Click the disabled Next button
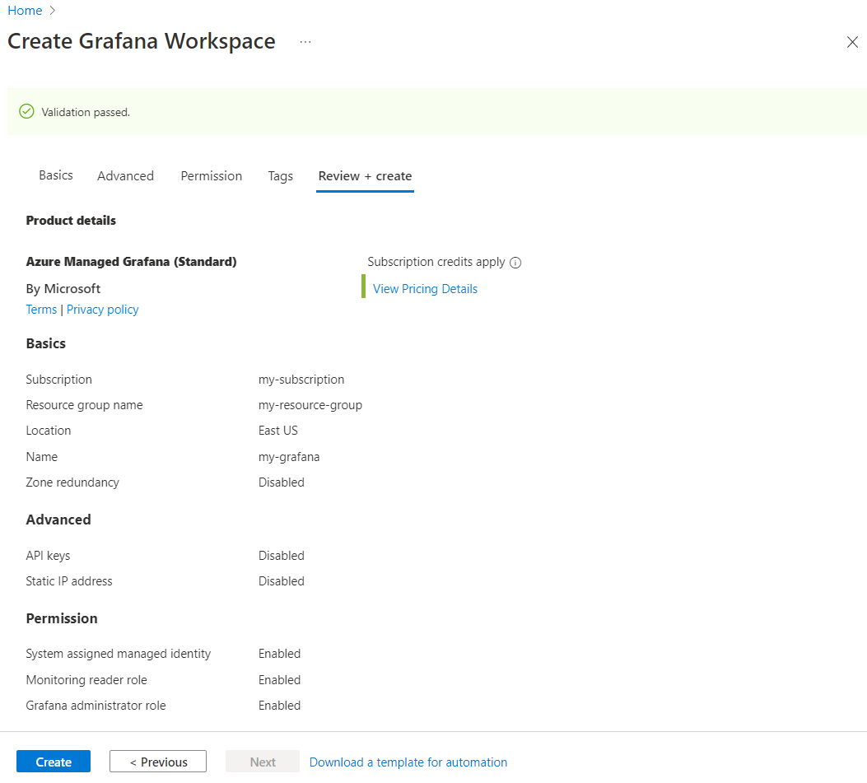 (263, 762)
